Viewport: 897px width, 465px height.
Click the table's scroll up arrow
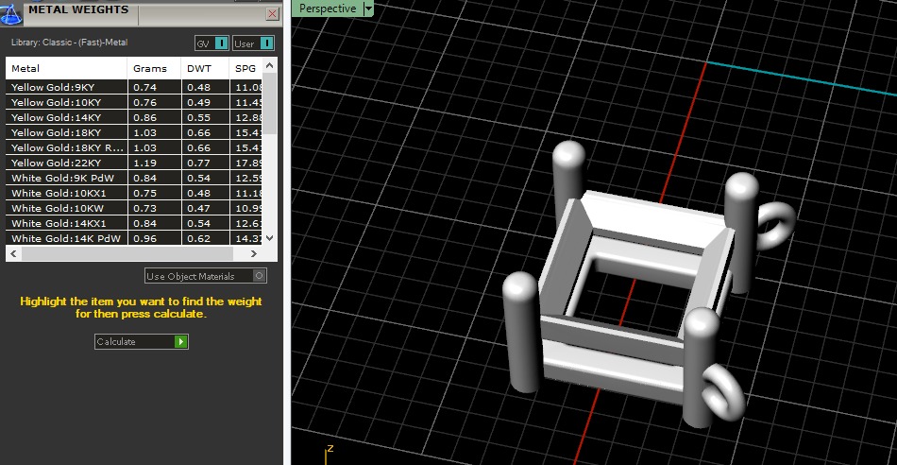[x=270, y=64]
